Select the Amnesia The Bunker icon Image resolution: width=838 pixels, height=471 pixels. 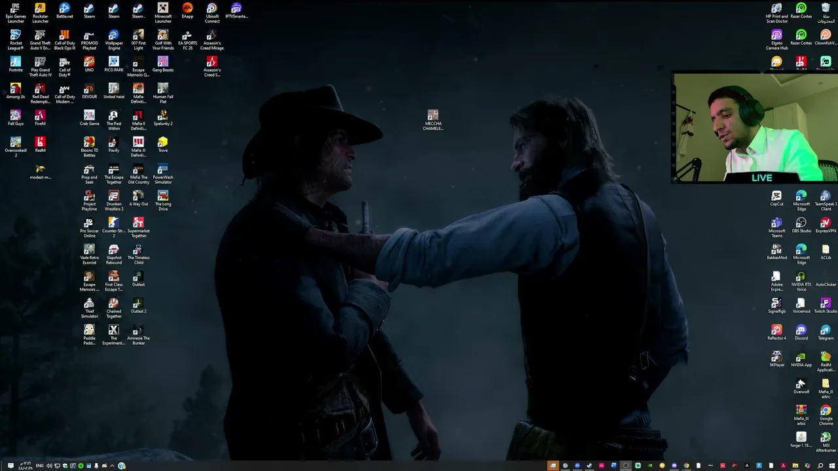[x=138, y=335]
